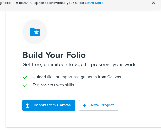Viewport: 161px width, 134px height.
Task: Click the upload arrow icon
Action: (28, 105)
